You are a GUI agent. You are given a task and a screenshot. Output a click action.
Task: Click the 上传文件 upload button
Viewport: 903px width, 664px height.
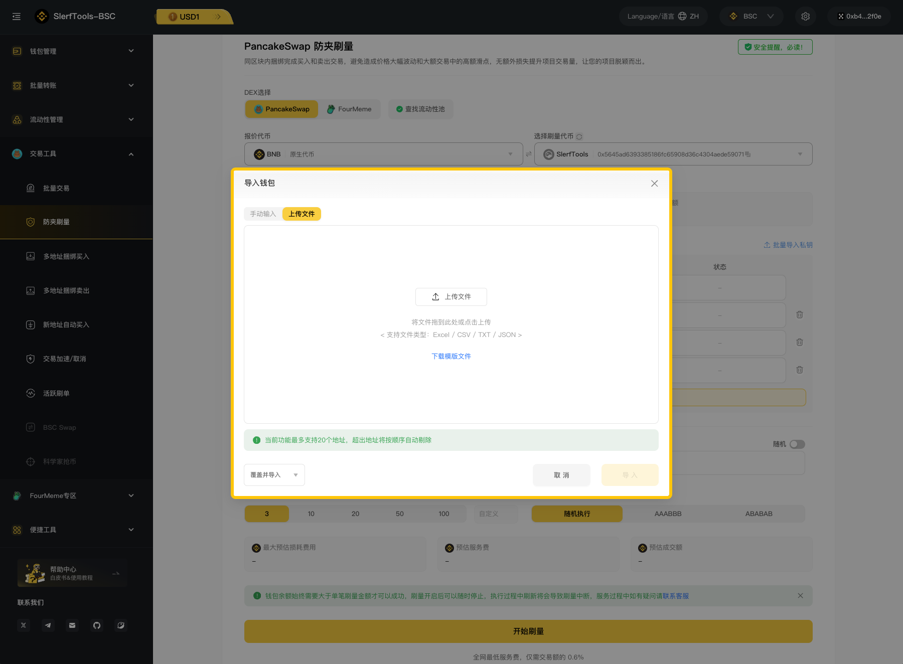coord(451,297)
